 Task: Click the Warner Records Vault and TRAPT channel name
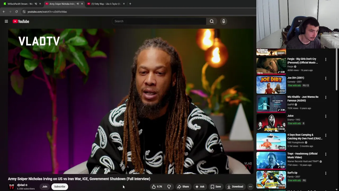pyautogui.click(x=303, y=161)
